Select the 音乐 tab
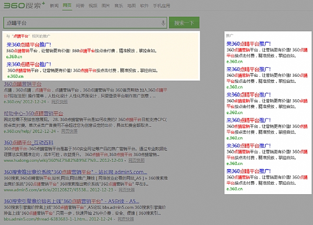Viewport: 313px width, 225px height. point(118,6)
